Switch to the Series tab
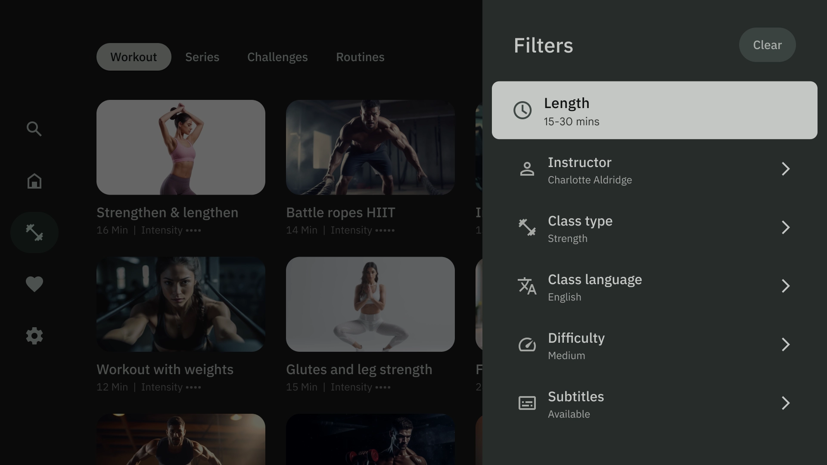The image size is (827, 465). (x=202, y=56)
